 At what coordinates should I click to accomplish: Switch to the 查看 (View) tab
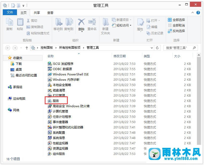(50, 13)
